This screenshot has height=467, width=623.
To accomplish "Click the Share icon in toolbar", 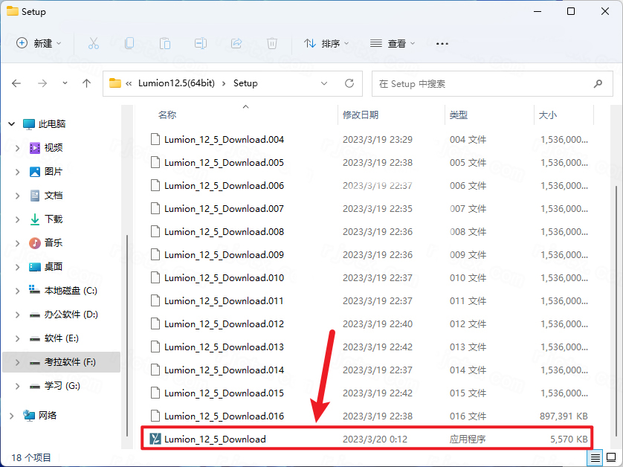I will 236,43.
